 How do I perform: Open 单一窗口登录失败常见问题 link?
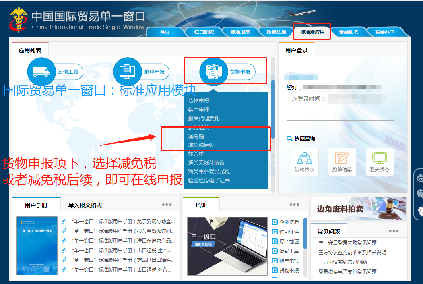coord(347,243)
